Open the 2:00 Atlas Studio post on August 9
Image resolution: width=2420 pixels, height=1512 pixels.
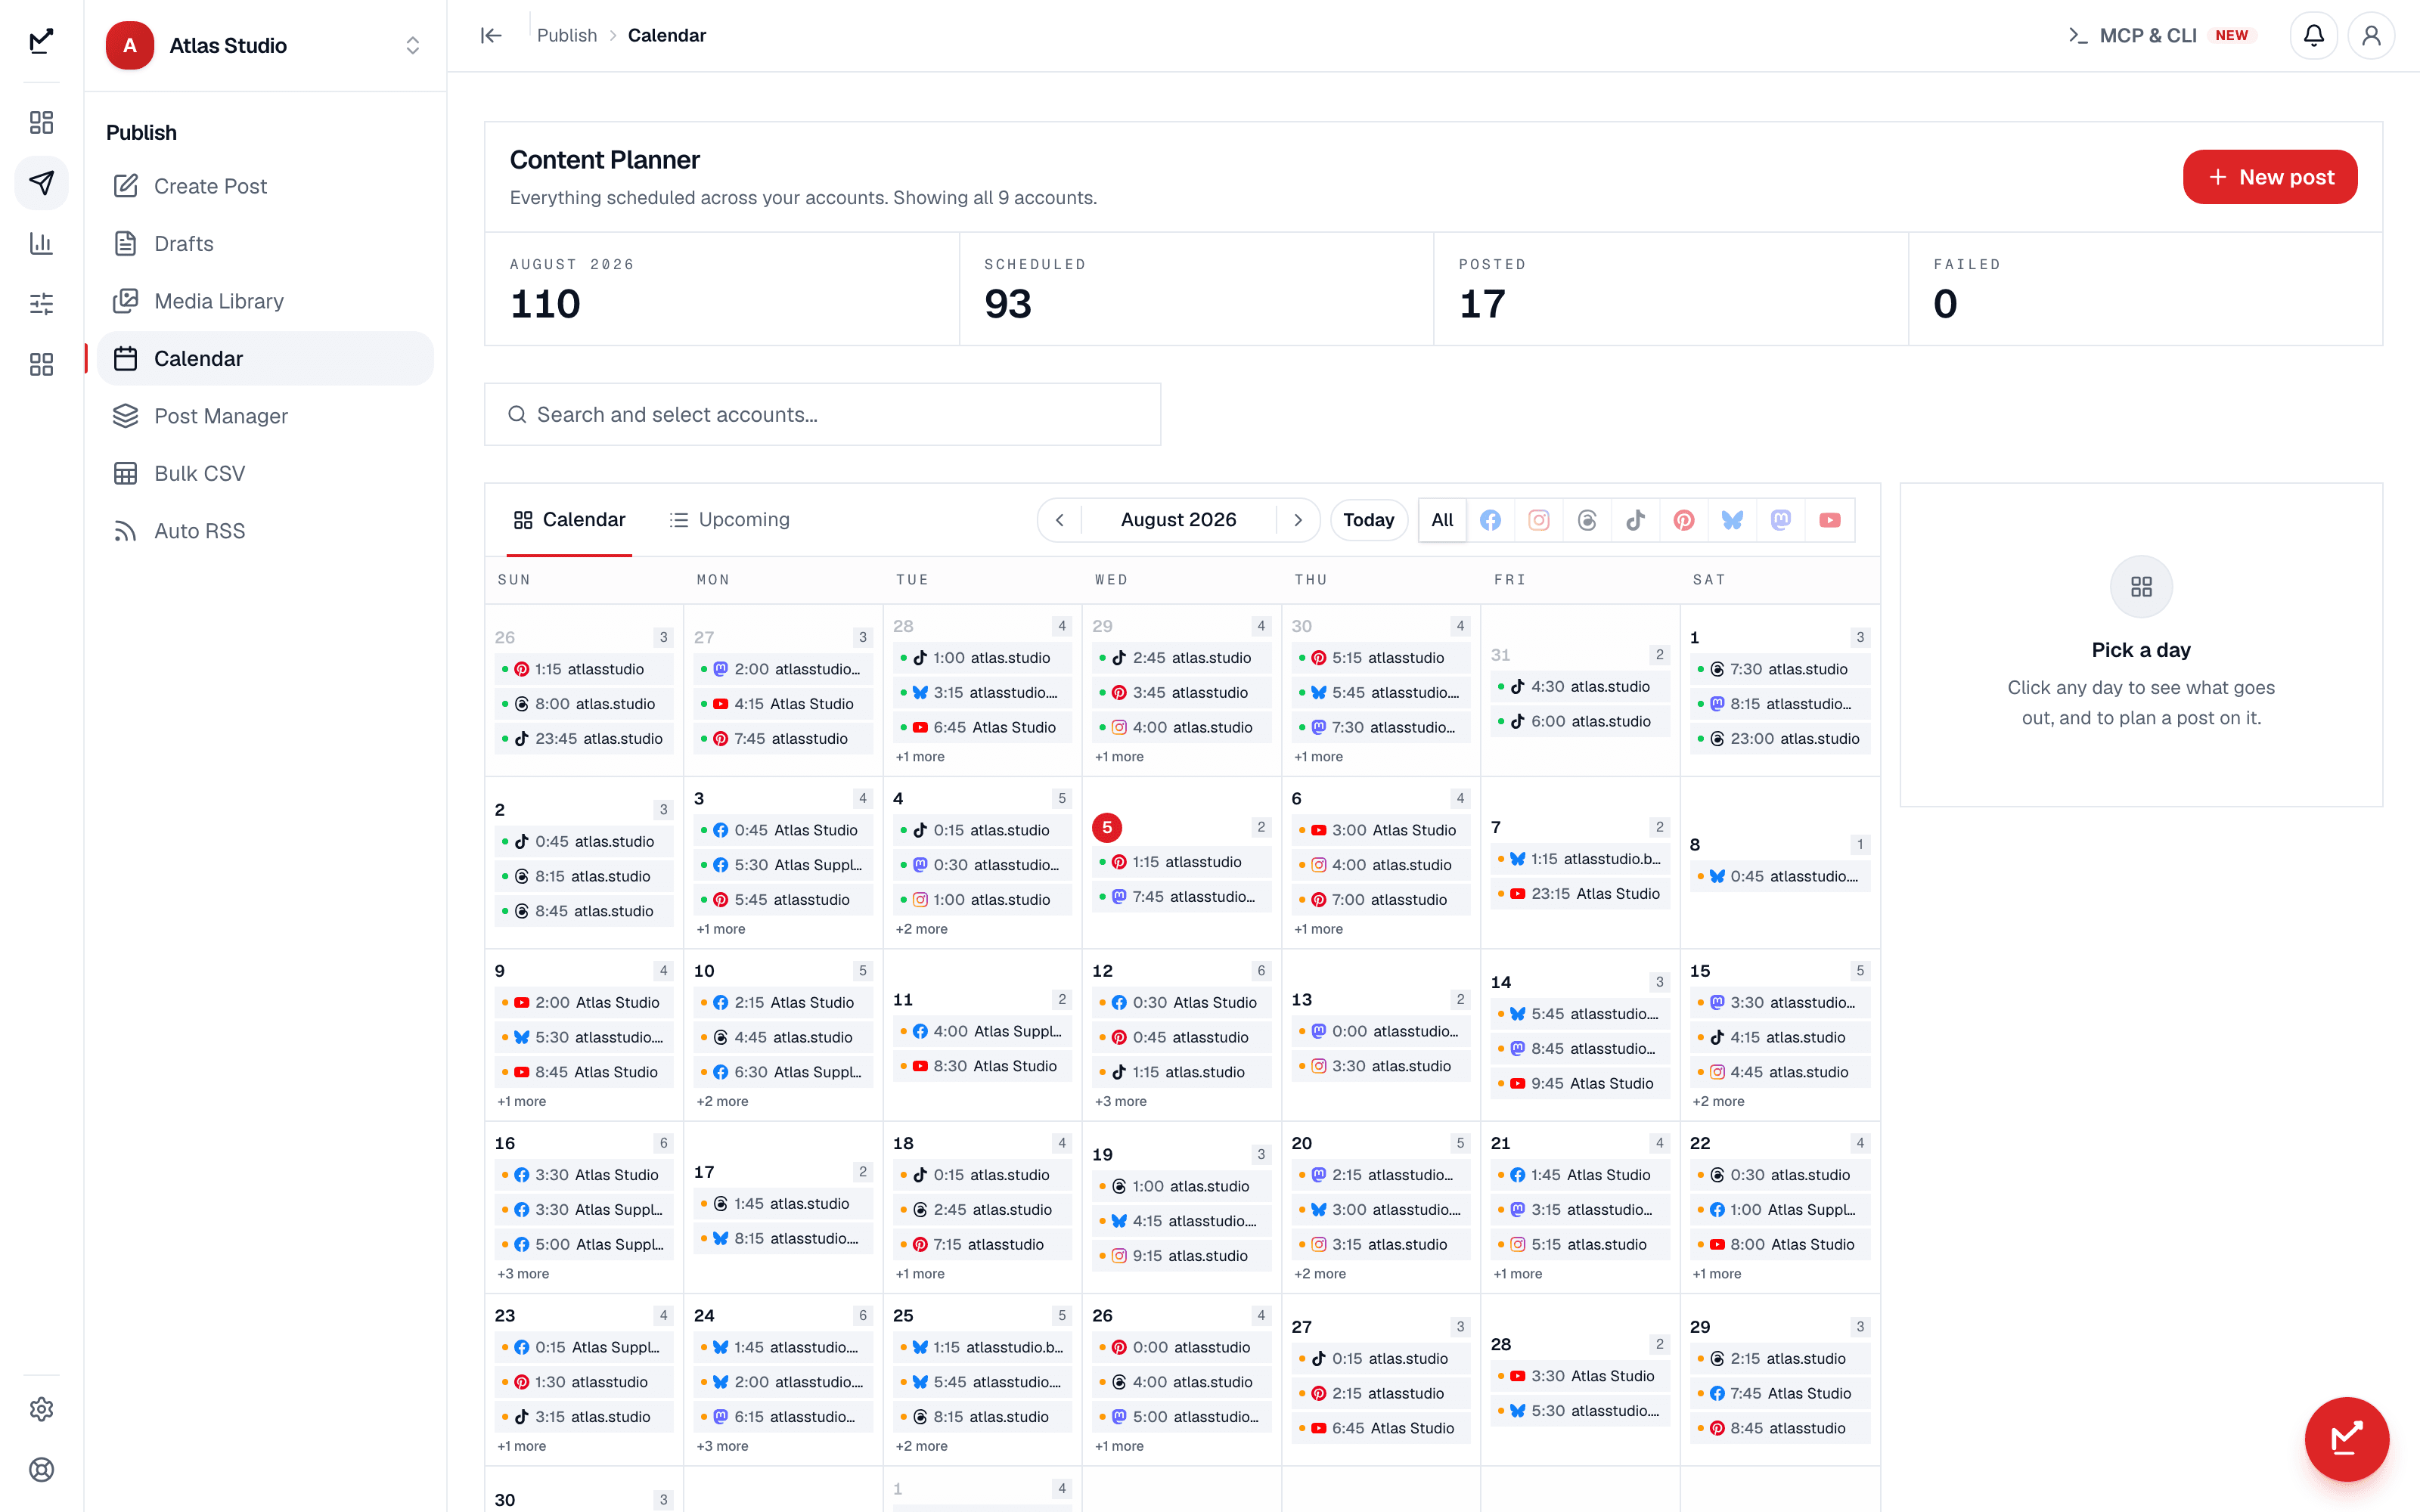(x=584, y=1003)
